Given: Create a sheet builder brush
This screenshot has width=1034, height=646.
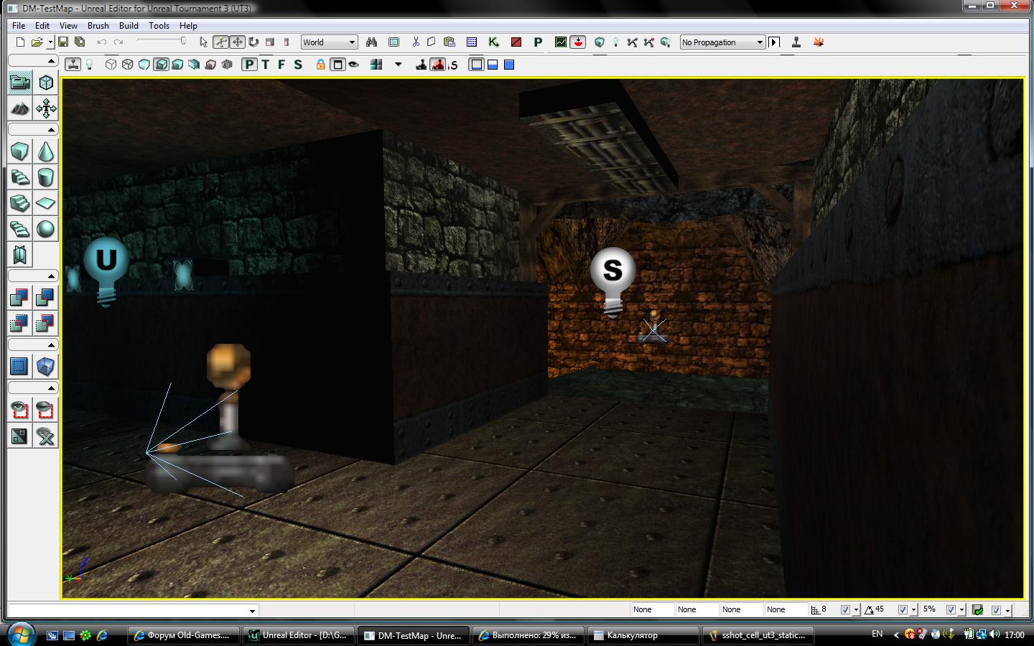Looking at the screenshot, I should click(x=46, y=203).
